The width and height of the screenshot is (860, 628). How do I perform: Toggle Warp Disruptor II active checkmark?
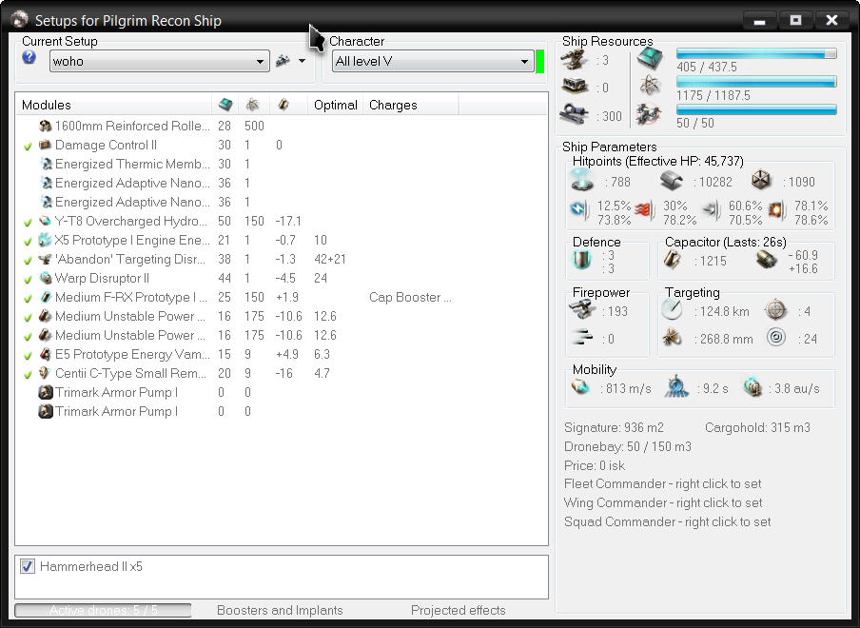28,279
